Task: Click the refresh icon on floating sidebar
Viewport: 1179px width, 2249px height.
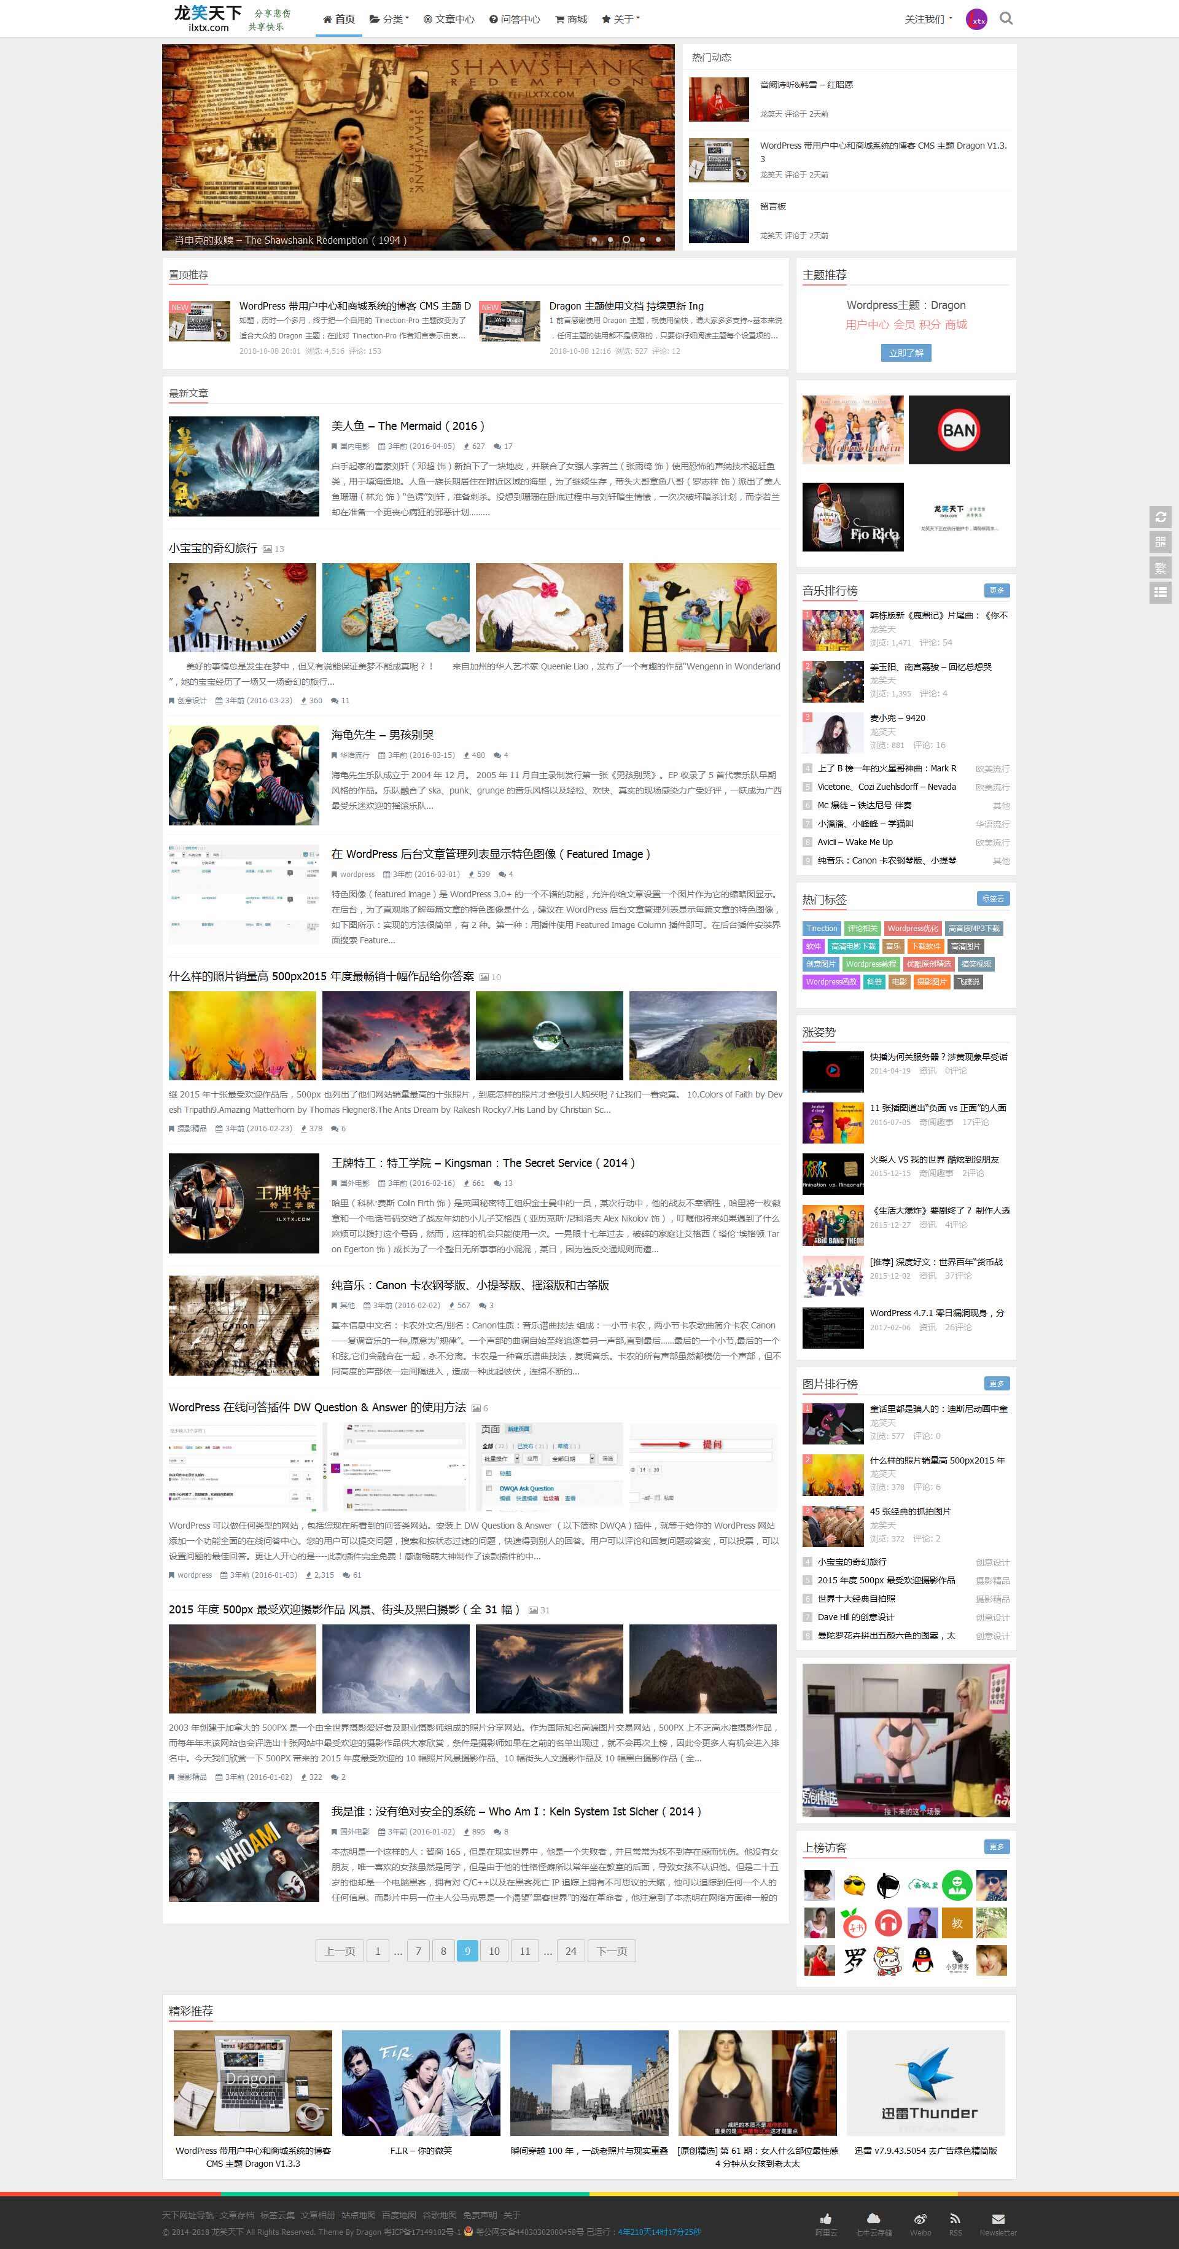Action: point(1160,517)
